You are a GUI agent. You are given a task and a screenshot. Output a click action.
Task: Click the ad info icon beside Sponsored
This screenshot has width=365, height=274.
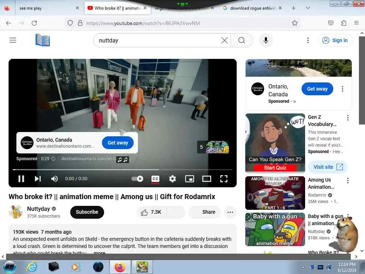coord(53,159)
